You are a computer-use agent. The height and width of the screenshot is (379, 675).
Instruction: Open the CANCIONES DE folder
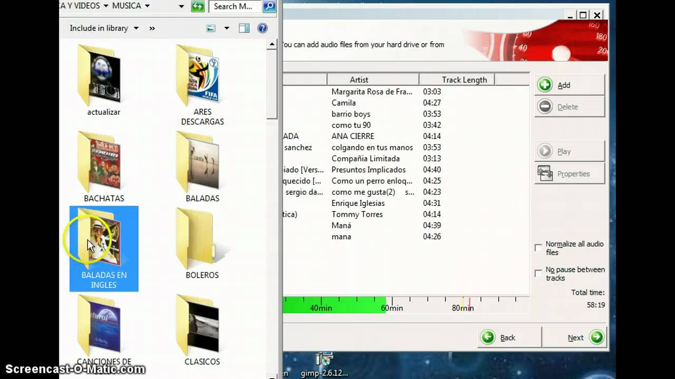click(x=104, y=331)
